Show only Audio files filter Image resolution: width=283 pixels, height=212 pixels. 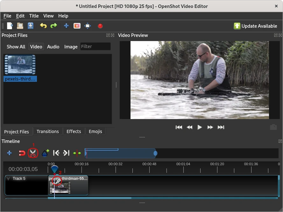pos(53,47)
